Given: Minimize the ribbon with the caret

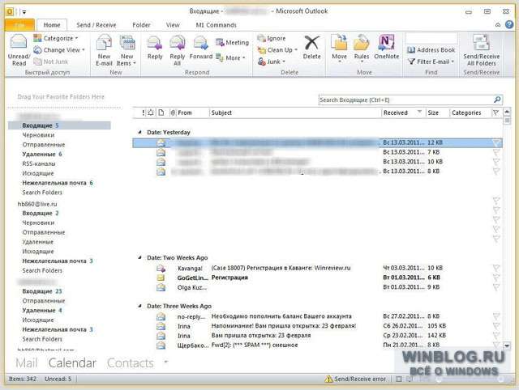Looking at the screenshot, I should coord(498,25).
